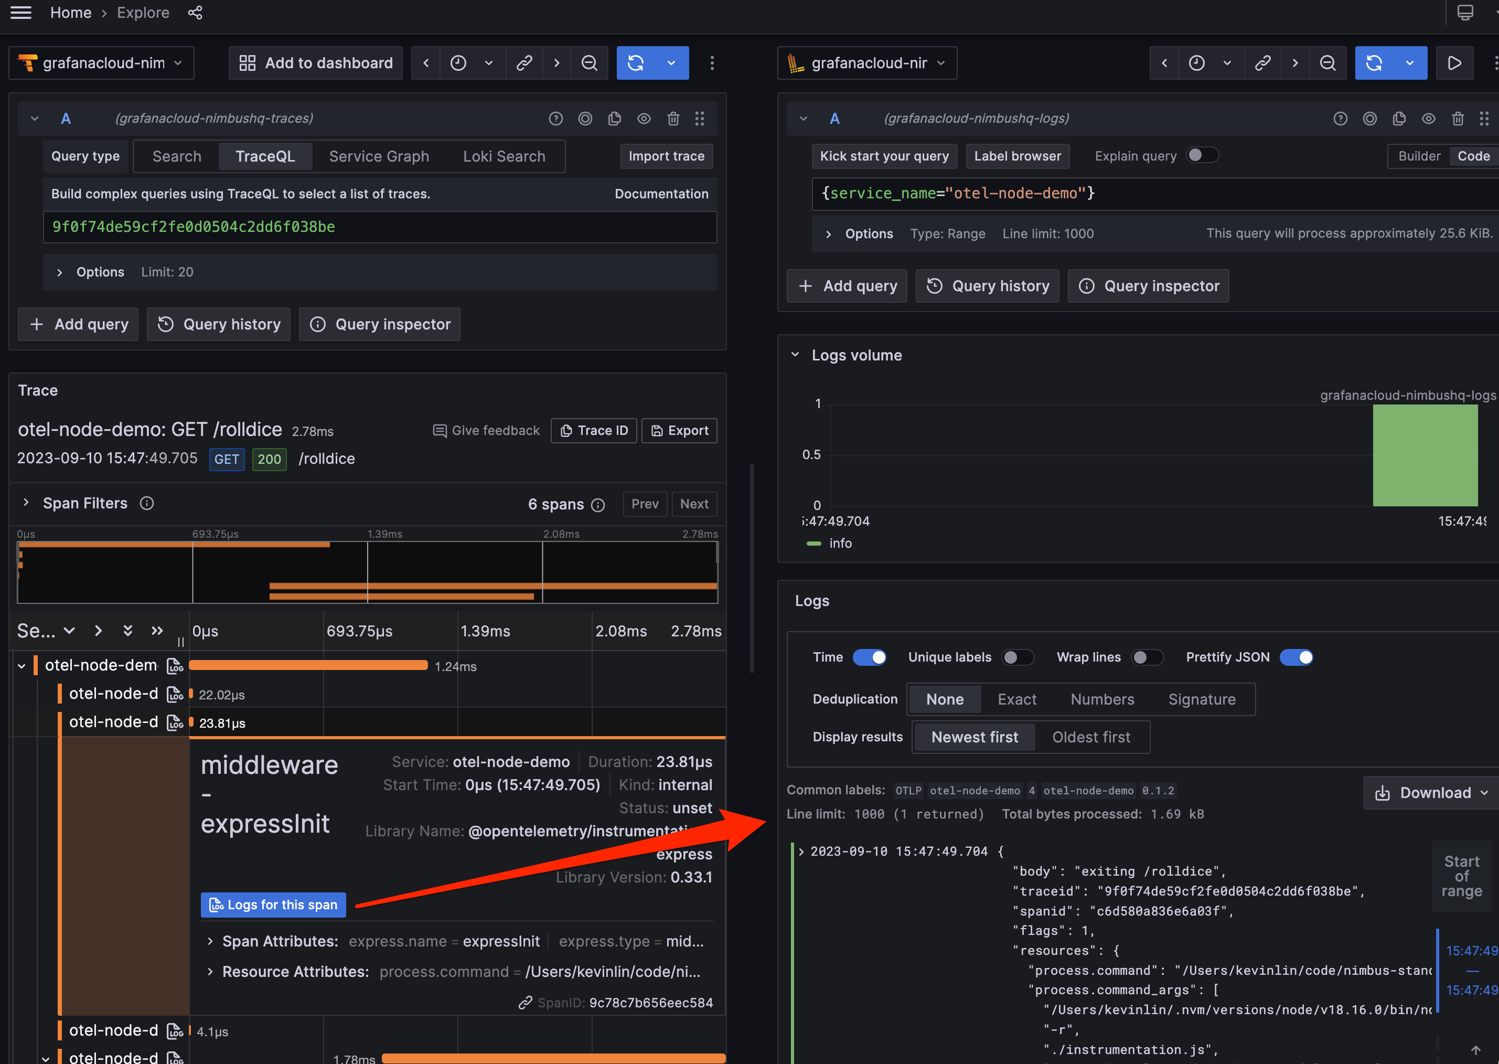Click the Add to dashboard button
This screenshot has height=1064, width=1499.
(315, 63)
